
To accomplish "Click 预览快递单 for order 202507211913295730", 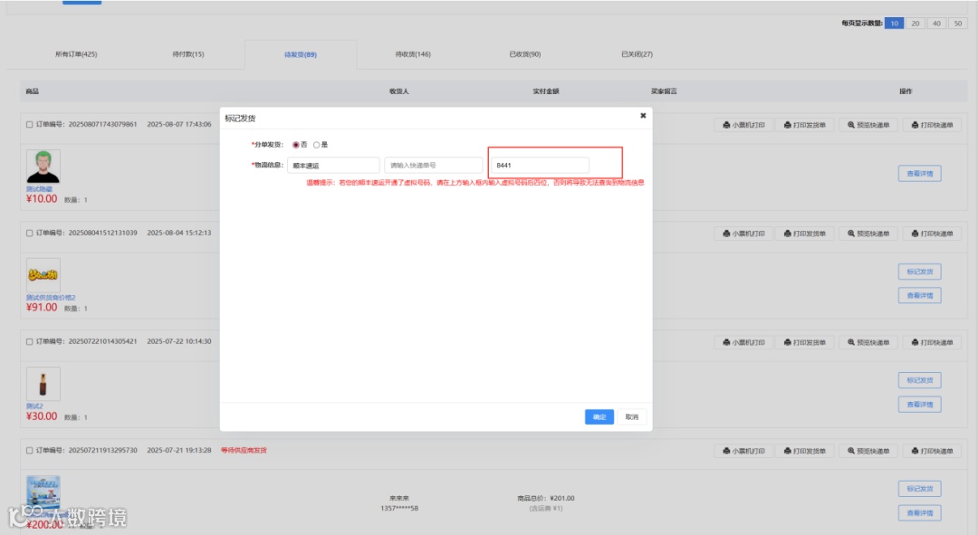I will (x=868, y=451).
